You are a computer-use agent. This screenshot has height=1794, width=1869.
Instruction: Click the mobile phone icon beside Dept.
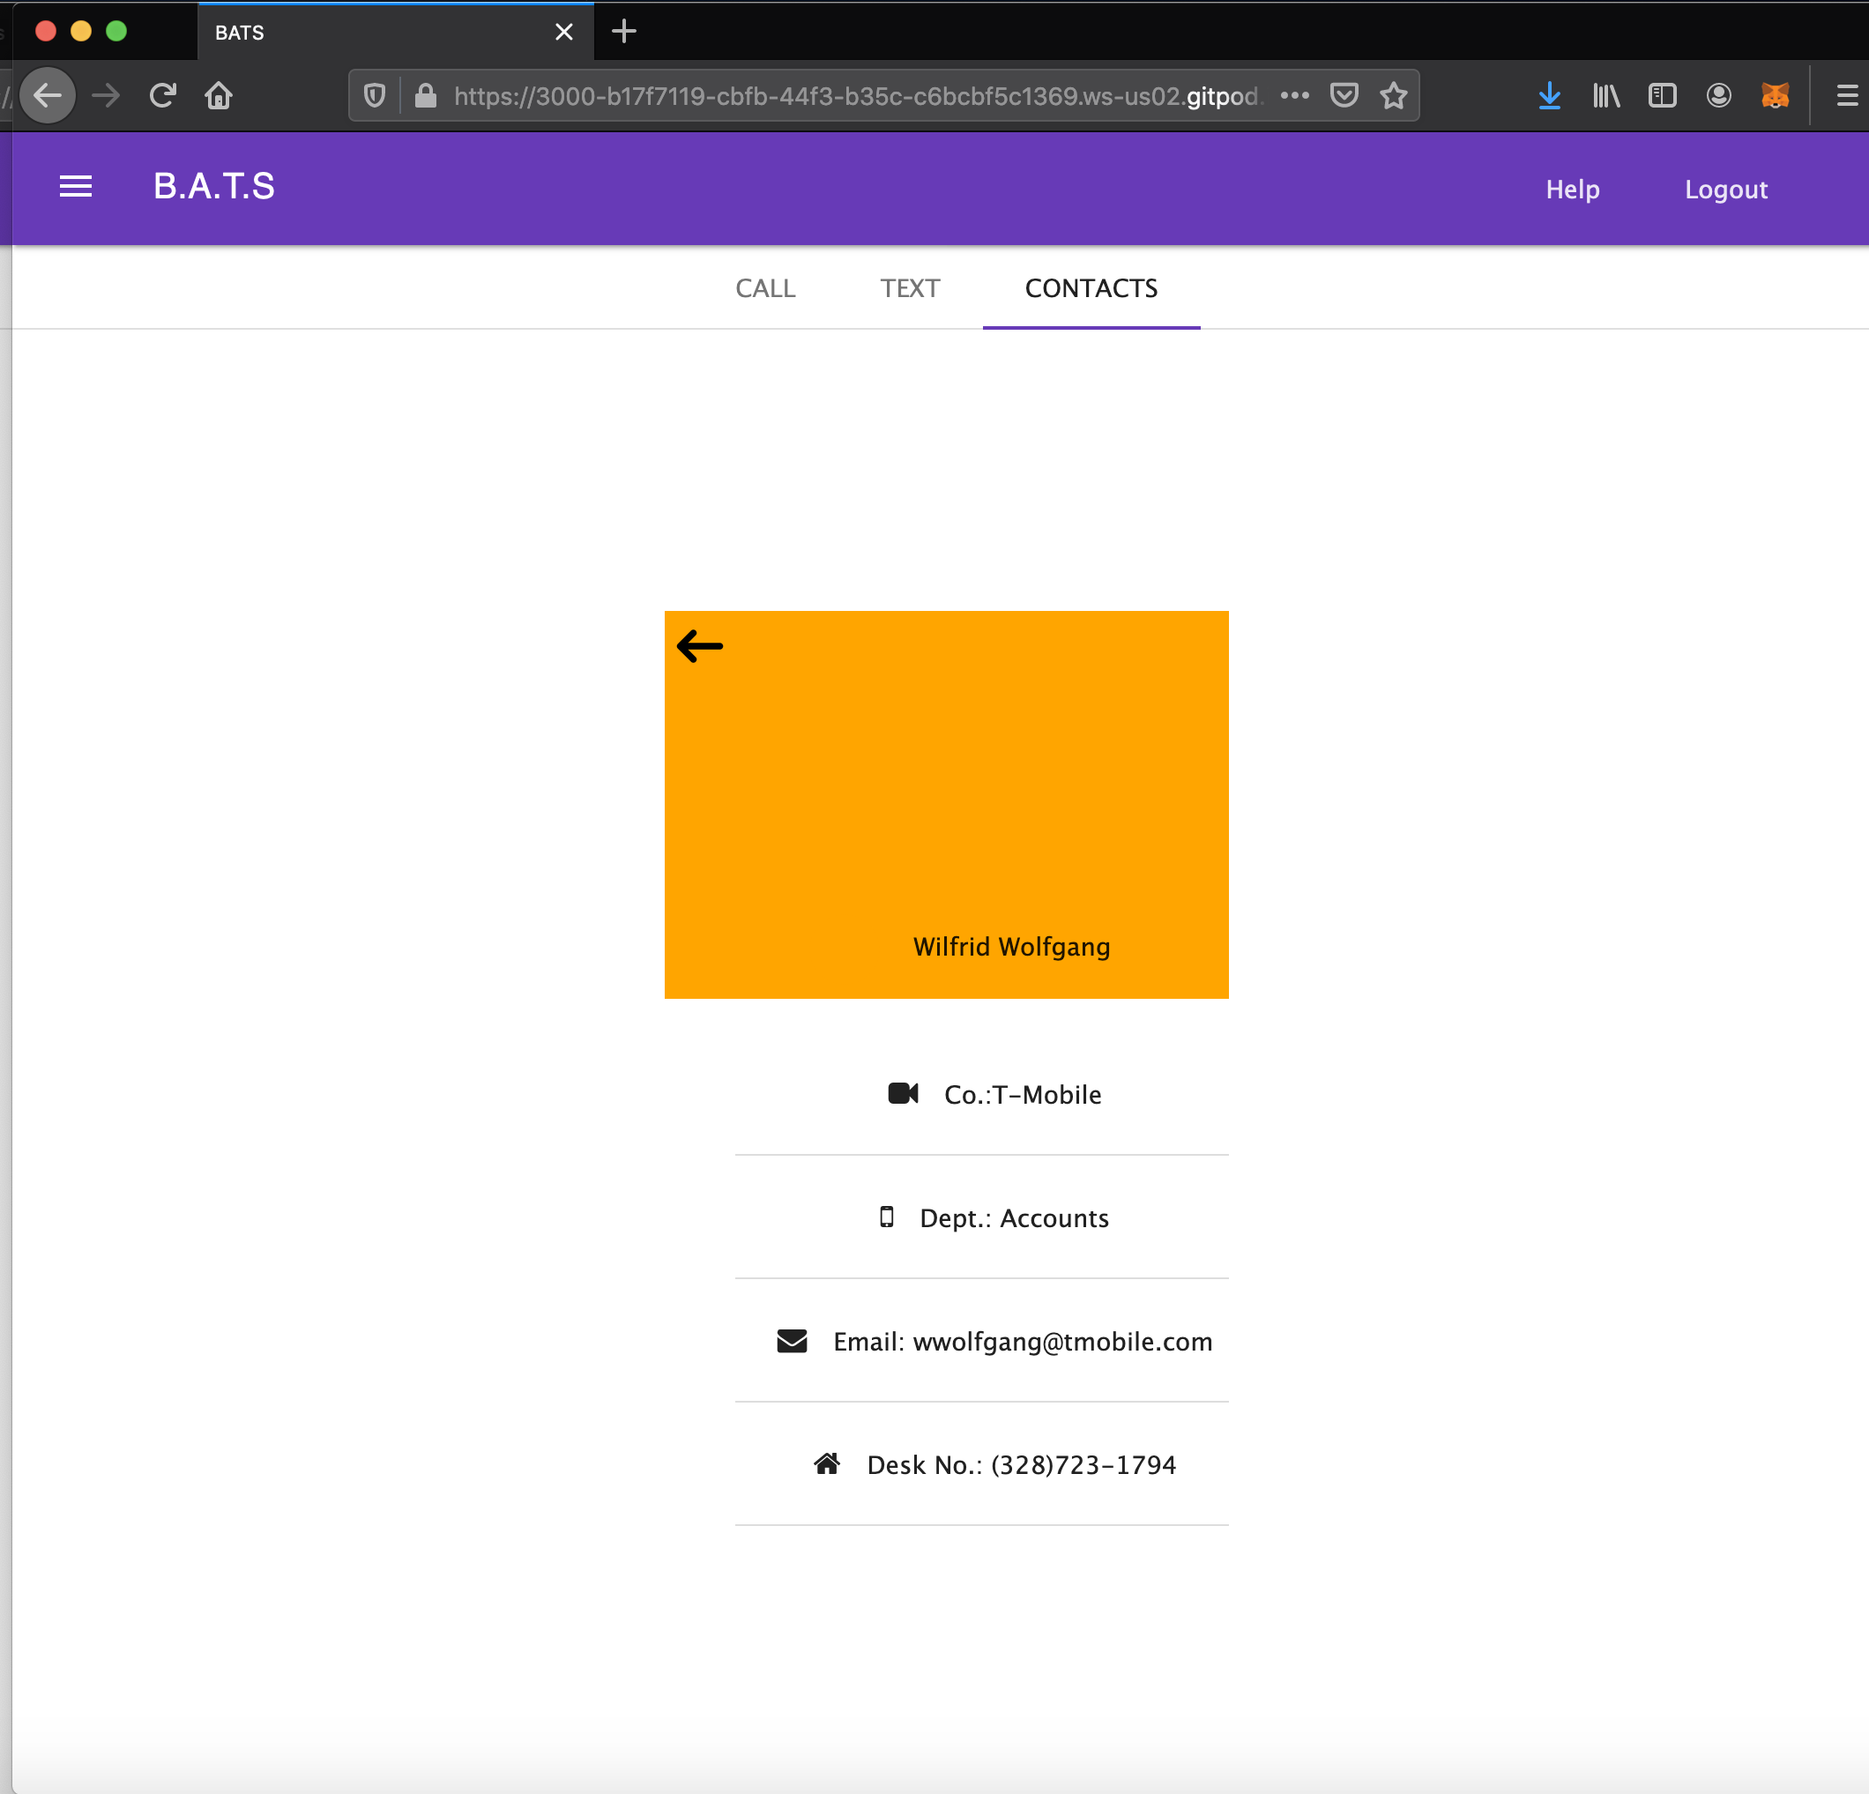[886, 1217]
